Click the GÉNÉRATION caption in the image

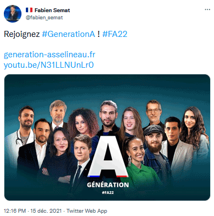tap(108, 185)
